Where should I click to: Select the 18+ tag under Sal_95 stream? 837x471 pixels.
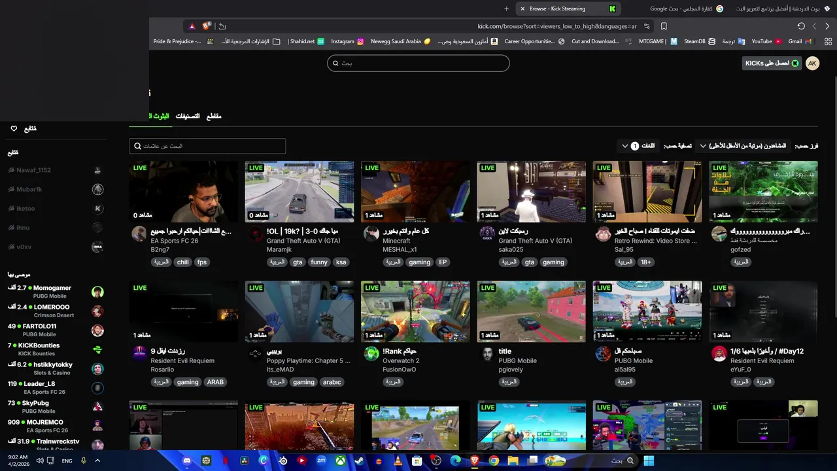tap(645, 262)
